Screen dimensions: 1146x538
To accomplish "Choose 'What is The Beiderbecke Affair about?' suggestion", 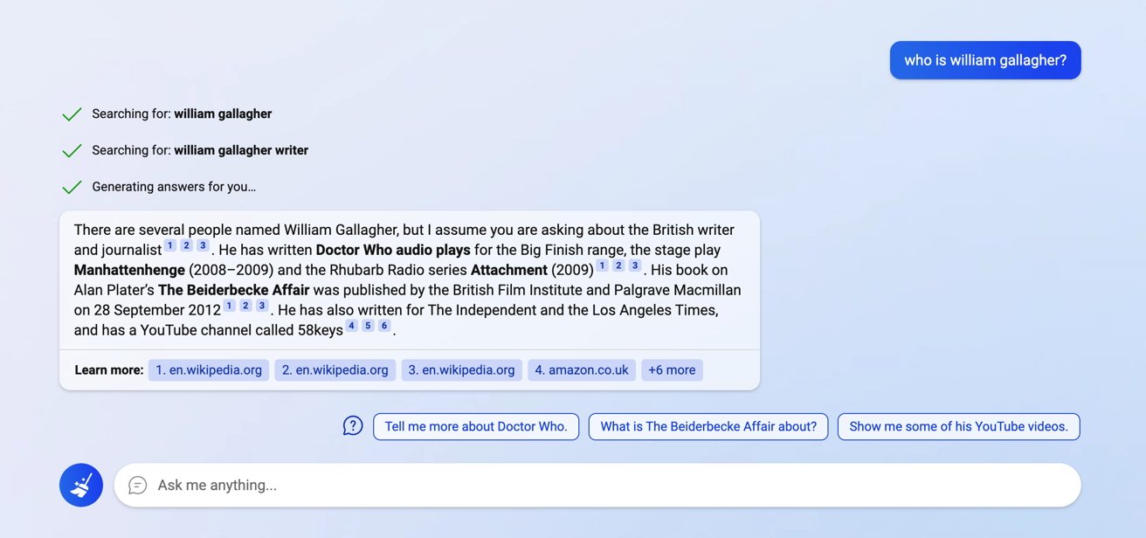I will pos(708,426).
